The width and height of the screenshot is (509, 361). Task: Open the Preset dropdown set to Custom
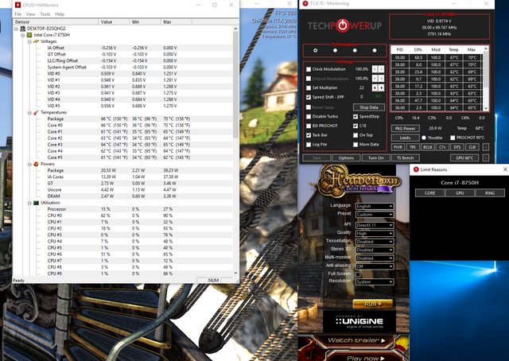tap(375, 215)
